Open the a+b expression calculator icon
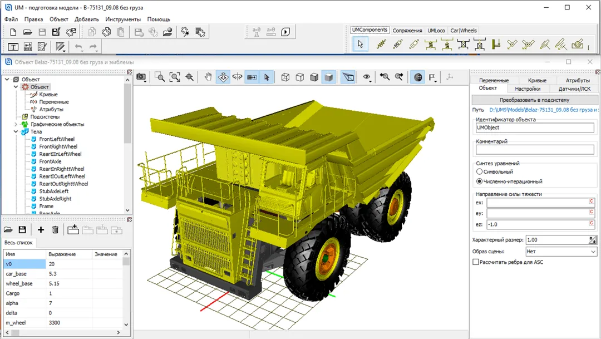The height and width of the screenshot is (339, 601). [x=28, y=47]
